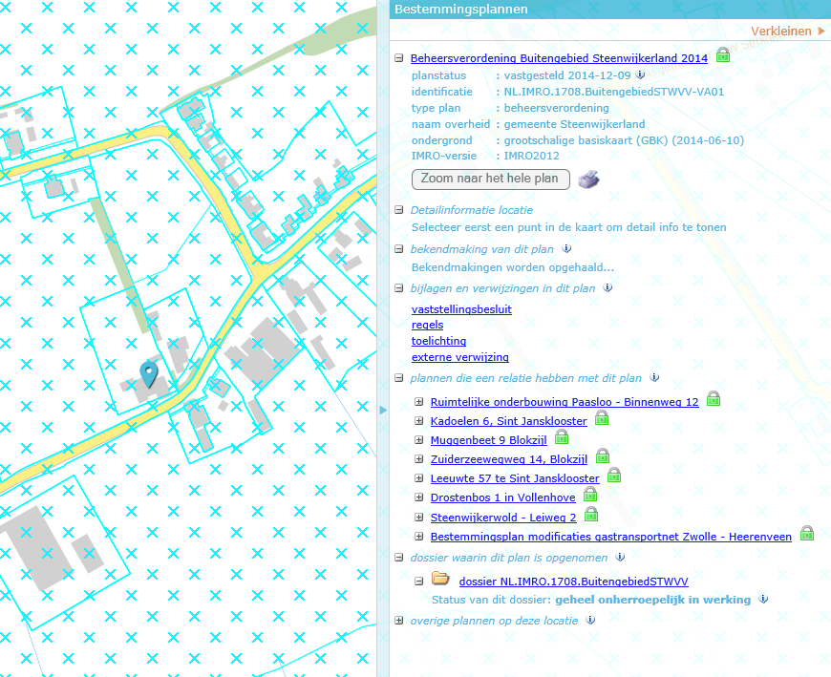Collapse the Detailinformatie locatie section
The height and width of the screenshot is (677, 831).
(x=399, y=210)
